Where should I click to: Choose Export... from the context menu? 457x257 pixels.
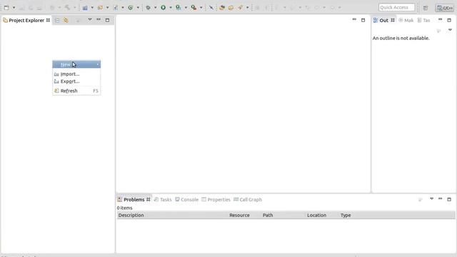[x=76, y=81]
